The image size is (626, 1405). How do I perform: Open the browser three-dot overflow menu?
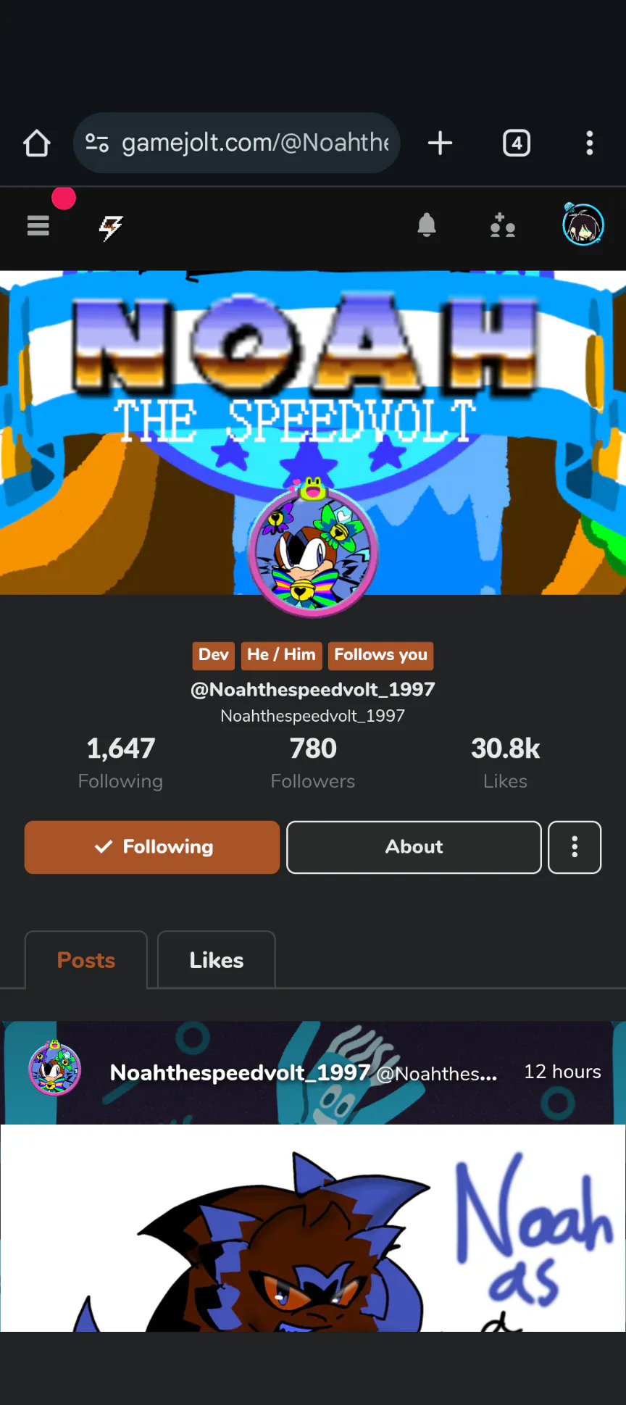(x=590, y=143)
